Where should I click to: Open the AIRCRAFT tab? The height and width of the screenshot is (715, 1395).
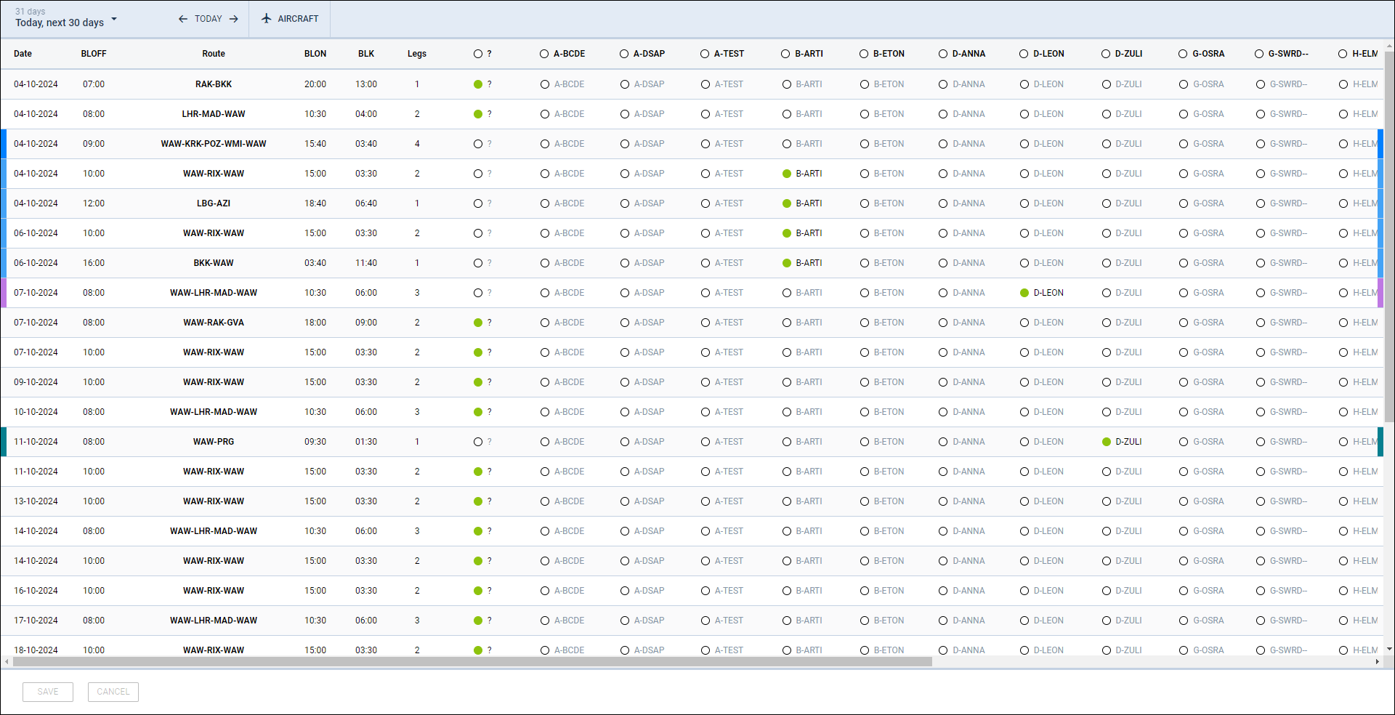point(290,19)
